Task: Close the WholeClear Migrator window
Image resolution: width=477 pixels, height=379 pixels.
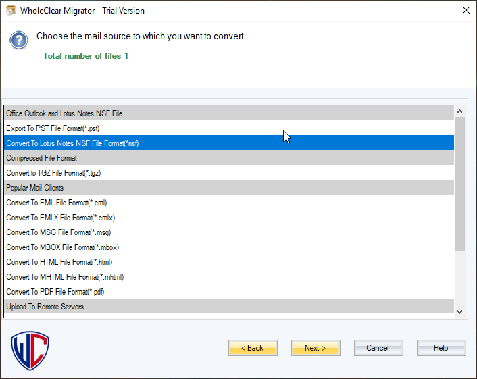Action: click(466, 10)
